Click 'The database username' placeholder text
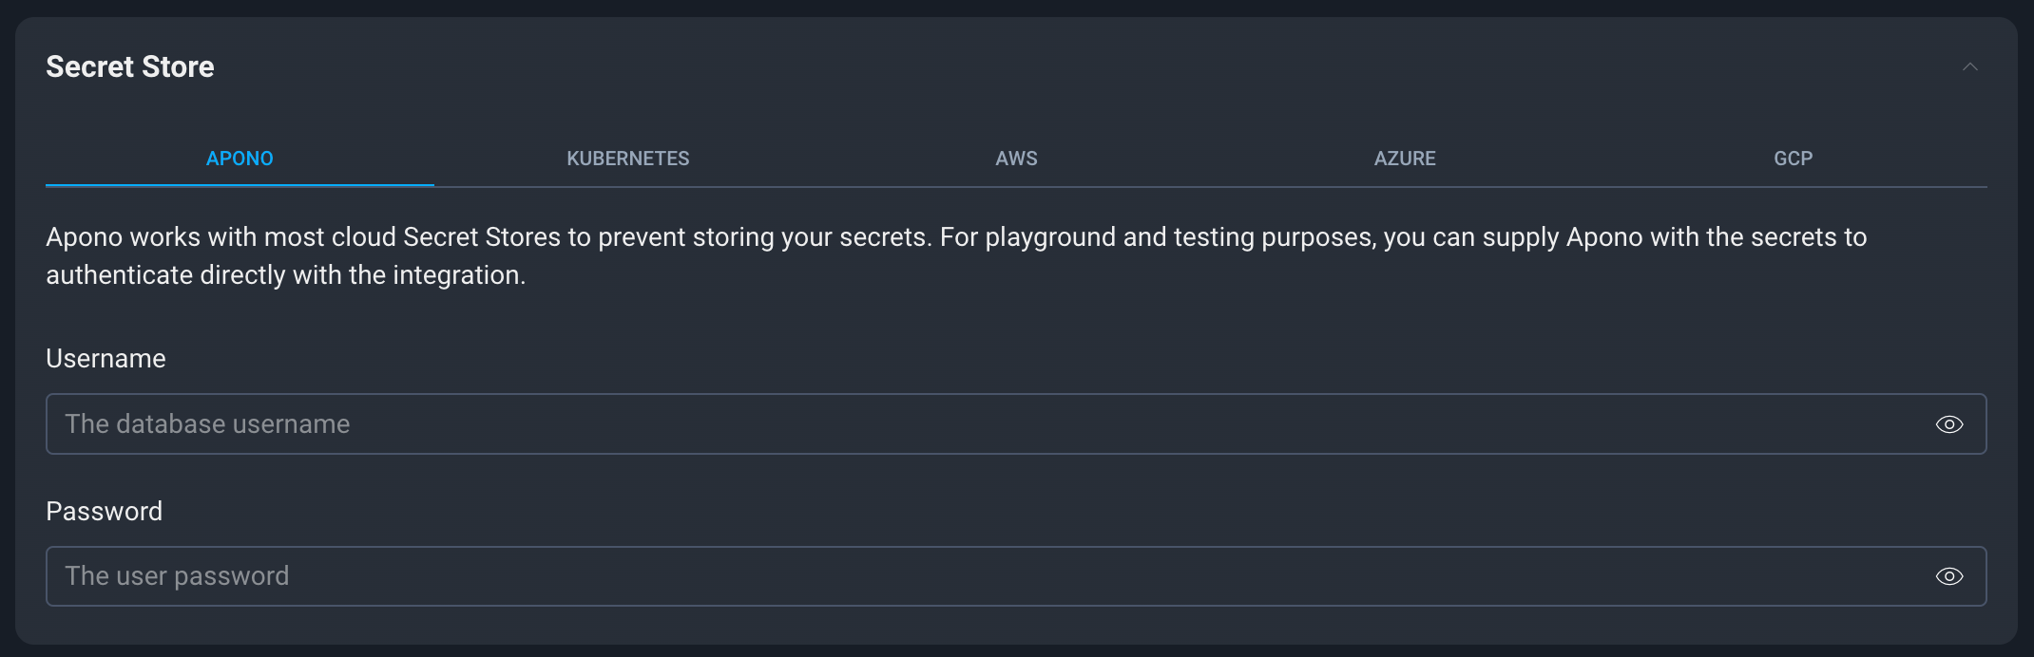Image resolution: width=2034 pixels, height=657 pixels. pyautogui.click(x=207, y=424)
